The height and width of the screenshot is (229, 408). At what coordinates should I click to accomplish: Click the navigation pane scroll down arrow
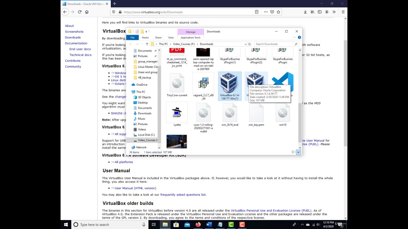159,148
